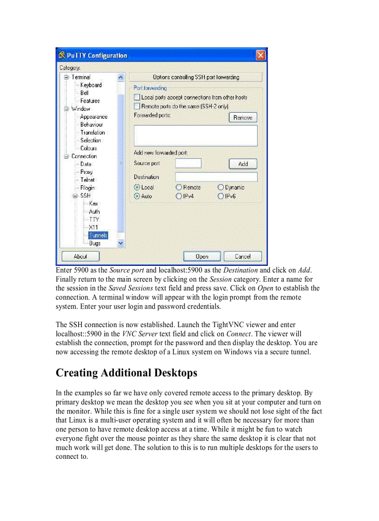This screenshot has height=521, width=379.
Task: Click the PuTTY icon in the title bar
Action: [x=61, y=55]
